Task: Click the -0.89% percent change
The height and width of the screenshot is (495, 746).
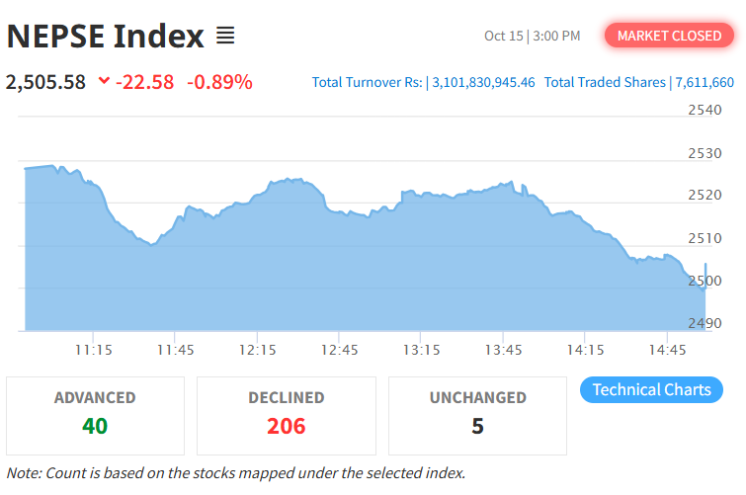Action: tap(219, 81)
